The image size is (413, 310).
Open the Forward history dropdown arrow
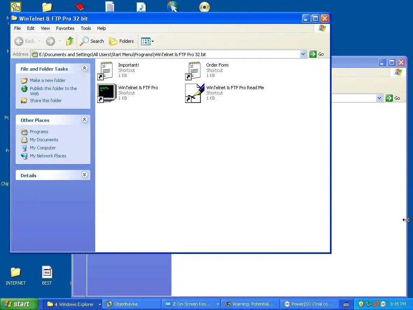(x=60, y=41)
